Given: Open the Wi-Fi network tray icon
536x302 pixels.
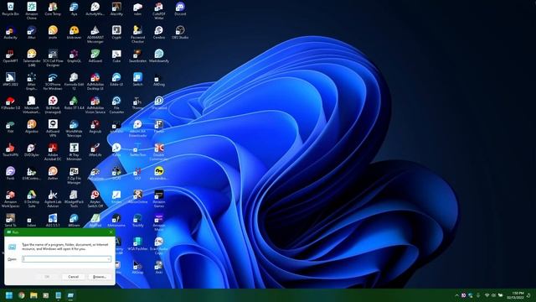Looking at the screenshot, I should (487, 295).
